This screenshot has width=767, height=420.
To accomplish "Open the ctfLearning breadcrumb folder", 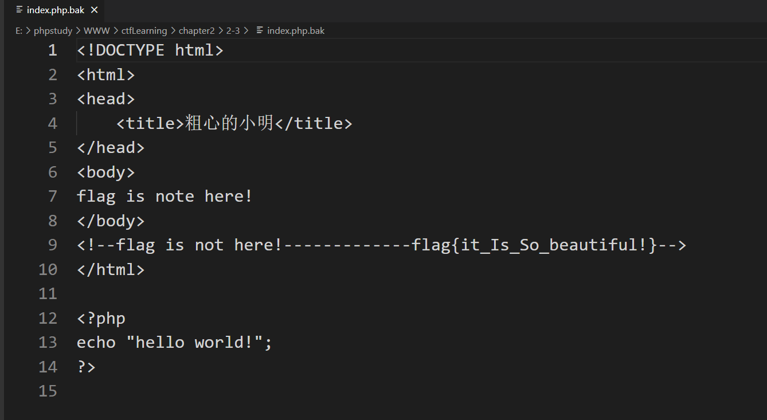I will (x=144, y=31).
